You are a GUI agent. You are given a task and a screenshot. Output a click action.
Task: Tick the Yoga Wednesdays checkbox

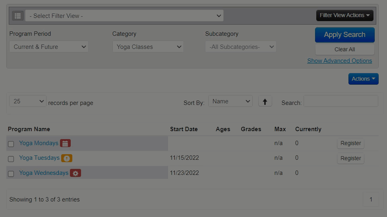[x=11, y=174]
